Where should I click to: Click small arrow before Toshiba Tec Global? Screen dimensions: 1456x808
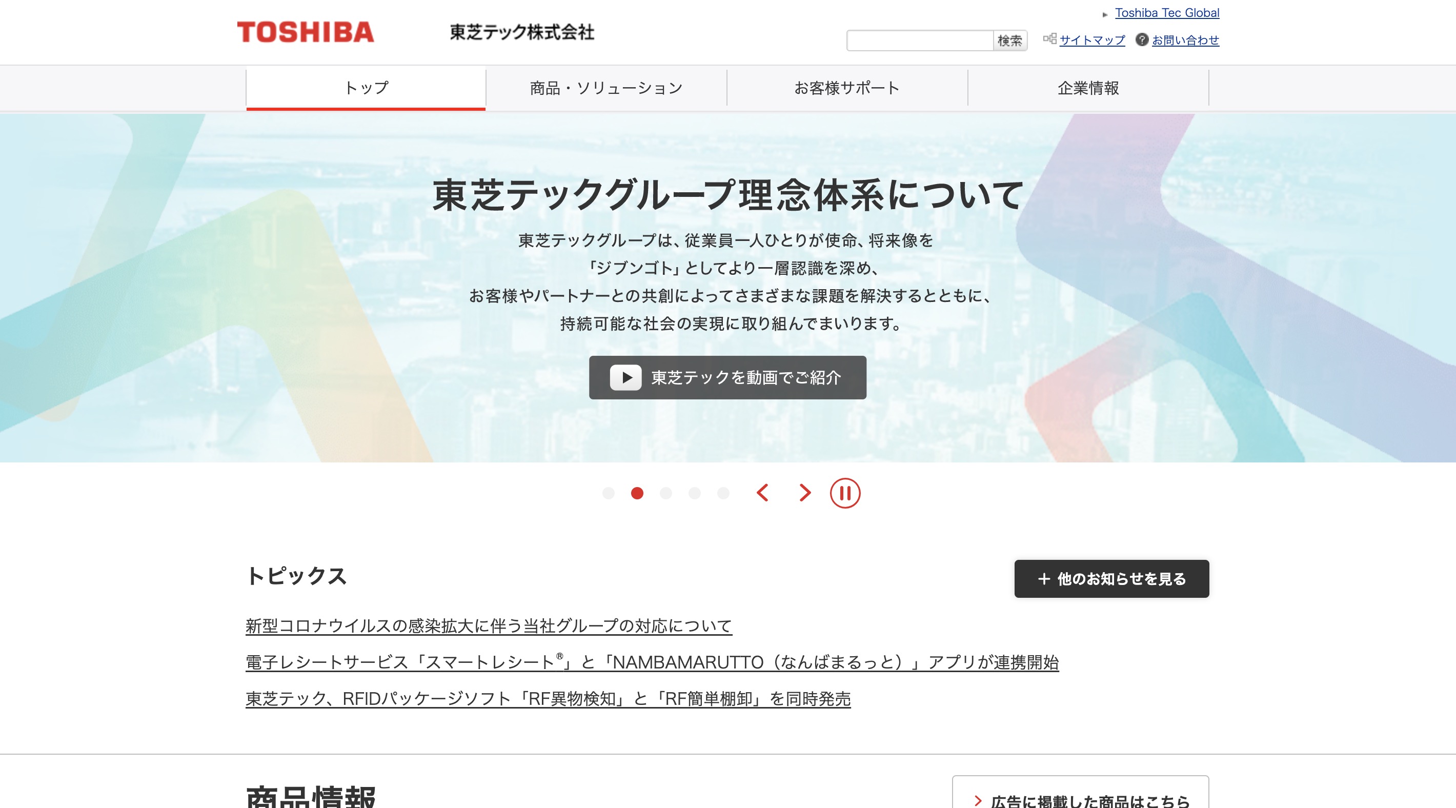[x=1104, y=15]
